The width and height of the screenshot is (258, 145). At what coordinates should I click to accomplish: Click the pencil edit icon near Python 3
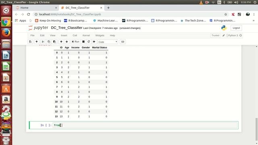224,35
